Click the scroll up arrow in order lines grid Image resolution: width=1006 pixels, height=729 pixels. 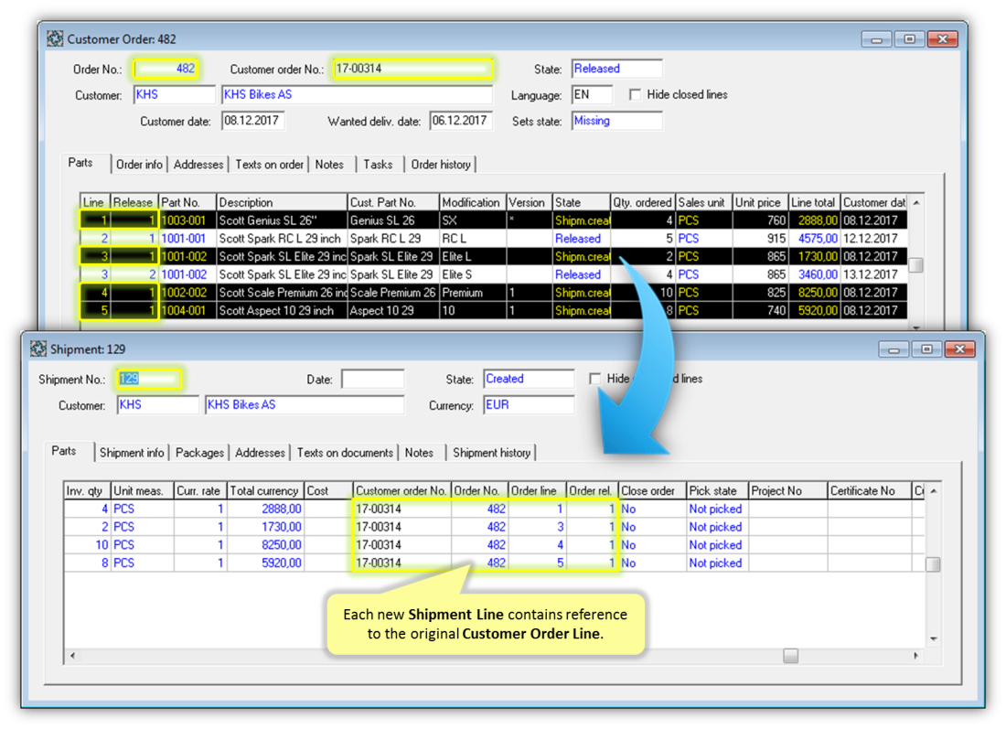point(916,203)
